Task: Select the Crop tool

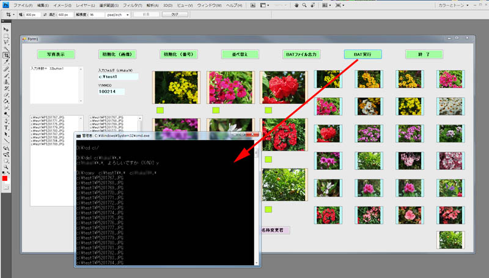Action: coord(6,55)
